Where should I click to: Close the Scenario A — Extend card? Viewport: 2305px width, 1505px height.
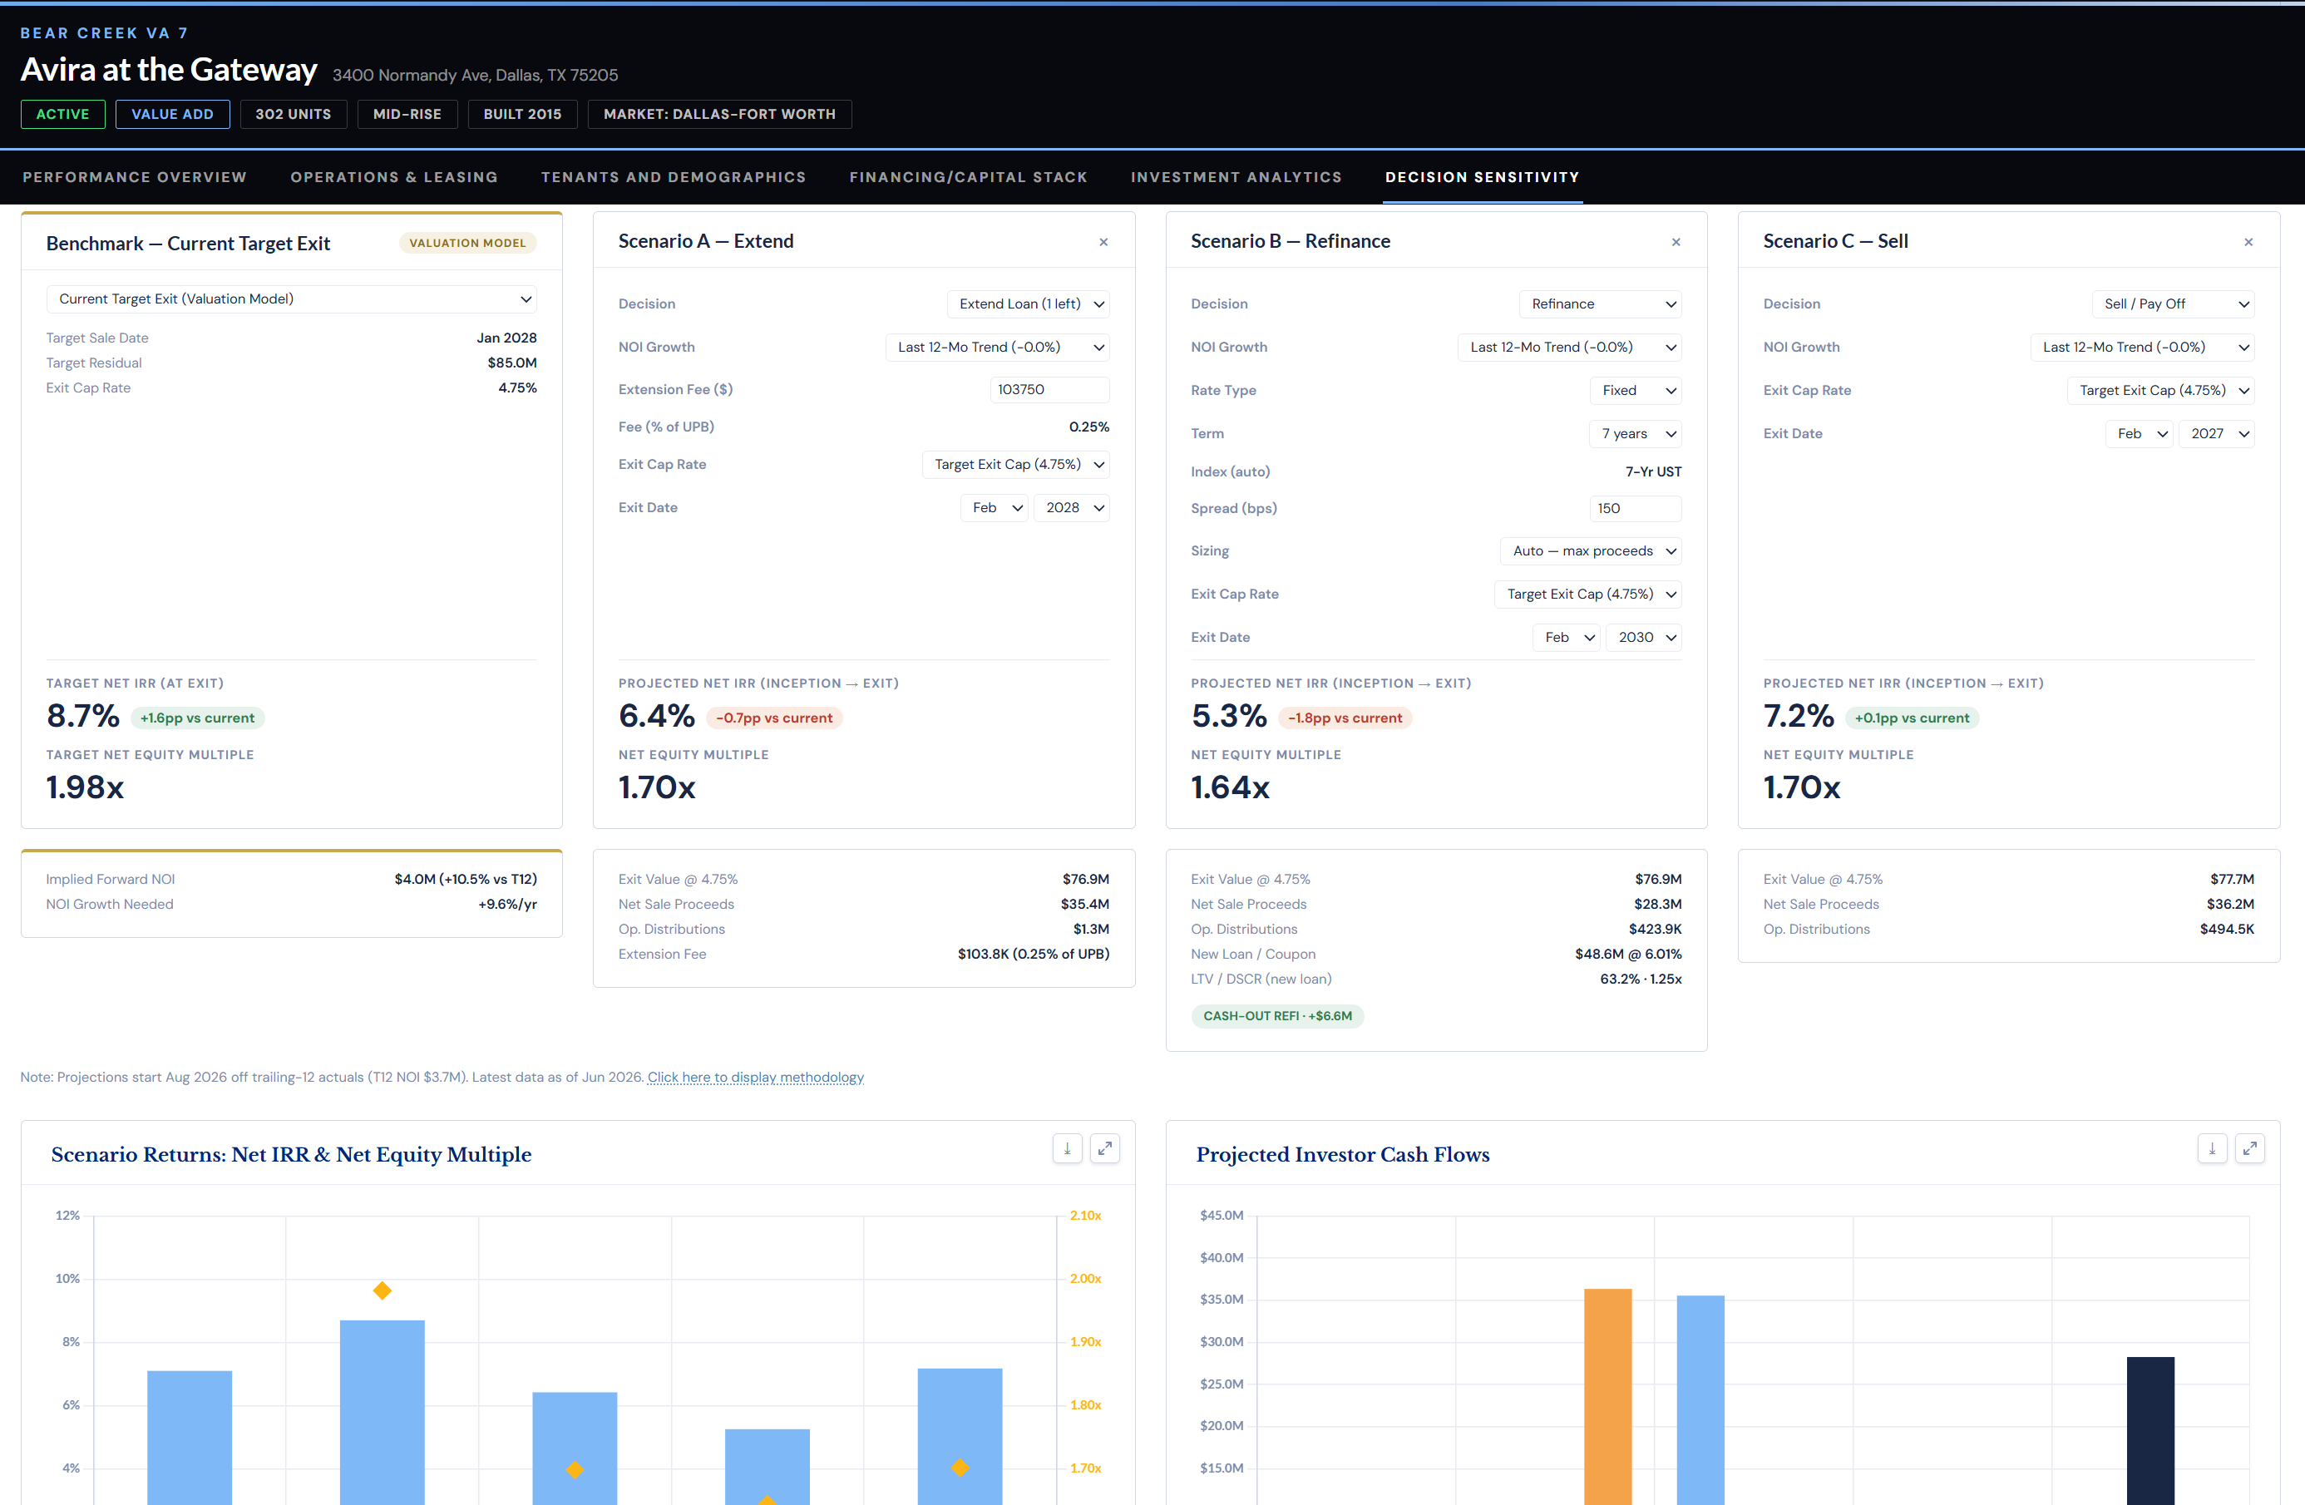click(x=1103, y=242)
